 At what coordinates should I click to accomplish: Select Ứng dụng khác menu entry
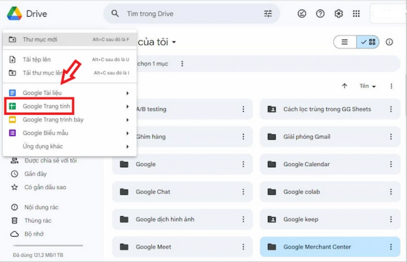[x=70, y=146]
